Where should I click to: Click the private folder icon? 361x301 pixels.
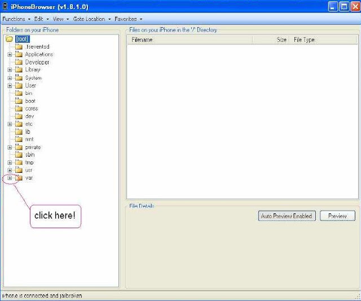click(x=19, y=147)
